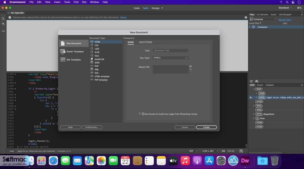Click more tools ellipsis in left toolbar
304x169 pixels.
3,31
